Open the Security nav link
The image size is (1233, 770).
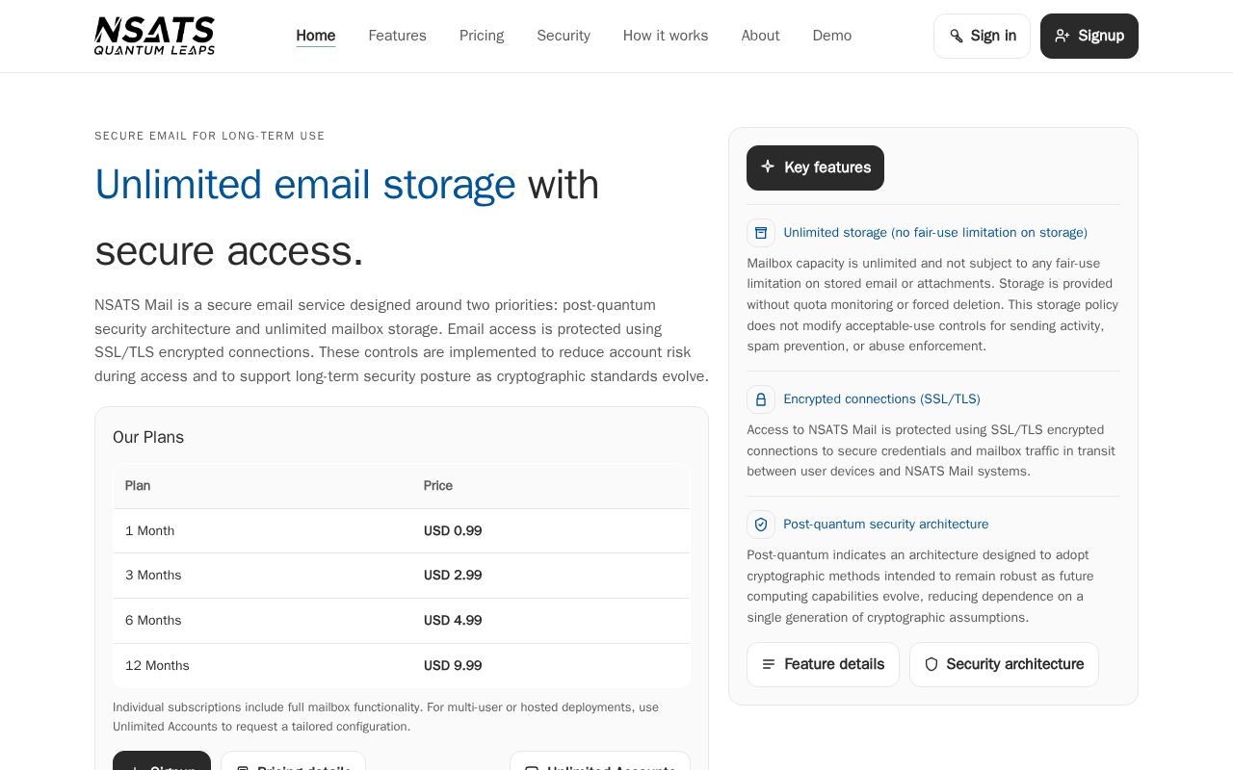[564, 36]
